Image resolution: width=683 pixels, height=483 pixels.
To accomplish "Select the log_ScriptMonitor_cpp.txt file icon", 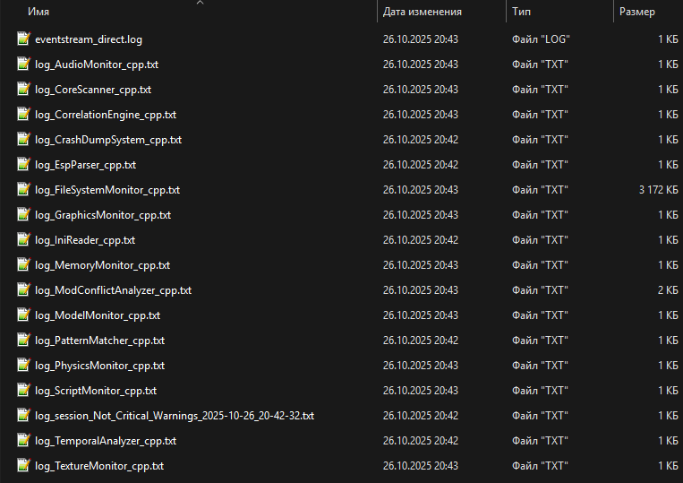I will click(23, 391).
